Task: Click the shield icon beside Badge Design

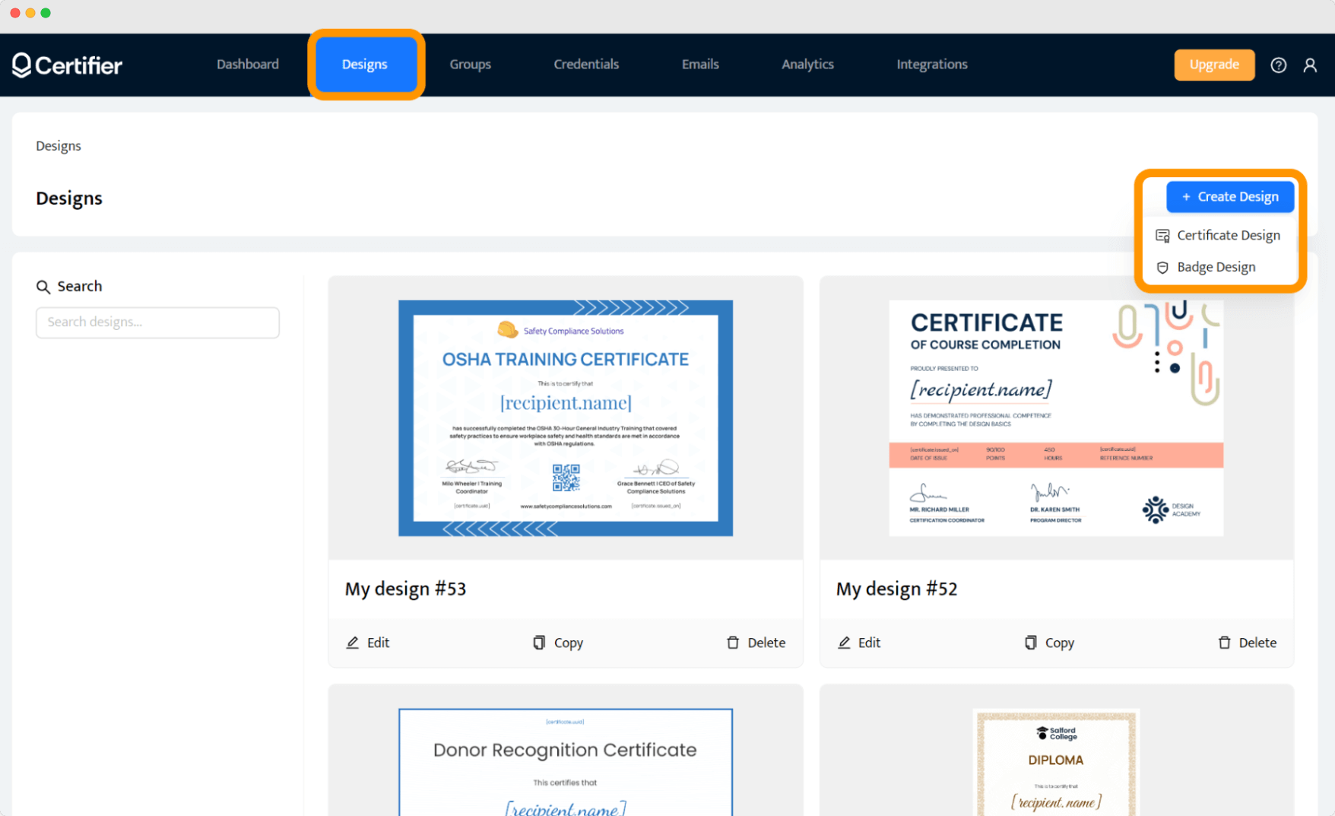Action: [1162, 268]
